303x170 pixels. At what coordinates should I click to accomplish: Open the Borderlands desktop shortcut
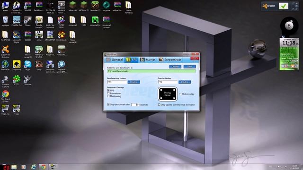point(61,36)
